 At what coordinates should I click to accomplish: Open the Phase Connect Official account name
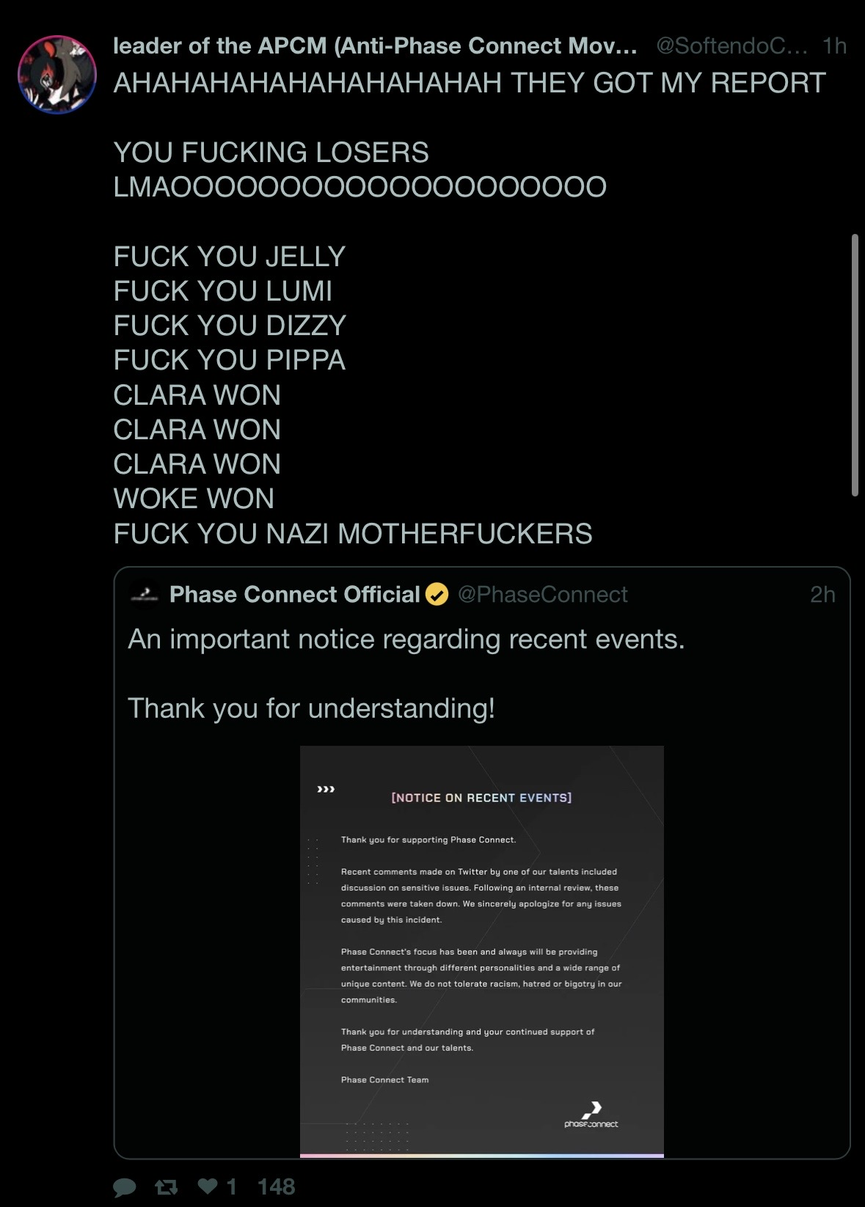coord(294,594)
